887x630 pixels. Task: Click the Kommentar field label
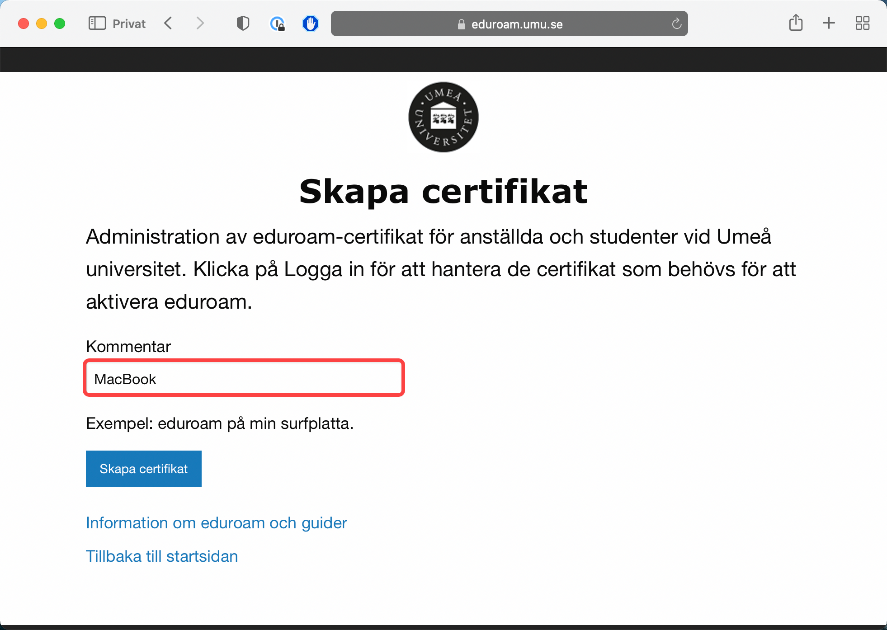(x=128, y=347)
